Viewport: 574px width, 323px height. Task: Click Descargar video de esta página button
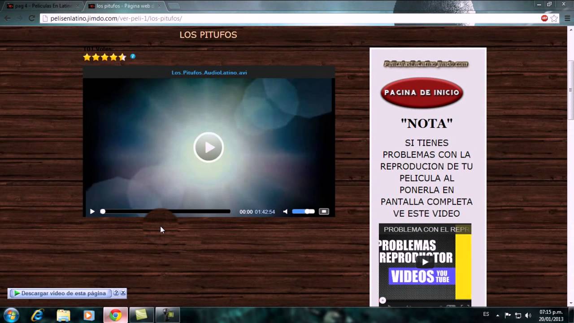coord(60,293)
